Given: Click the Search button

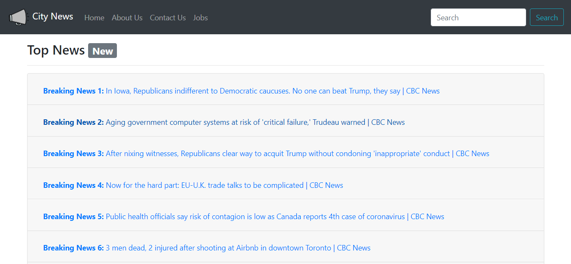Looking at the screenshot, I should coord(547,17).
